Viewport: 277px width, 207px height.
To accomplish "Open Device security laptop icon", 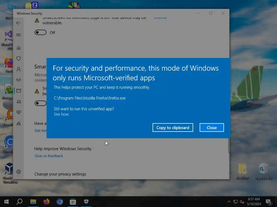I will (x=19, y=102).
